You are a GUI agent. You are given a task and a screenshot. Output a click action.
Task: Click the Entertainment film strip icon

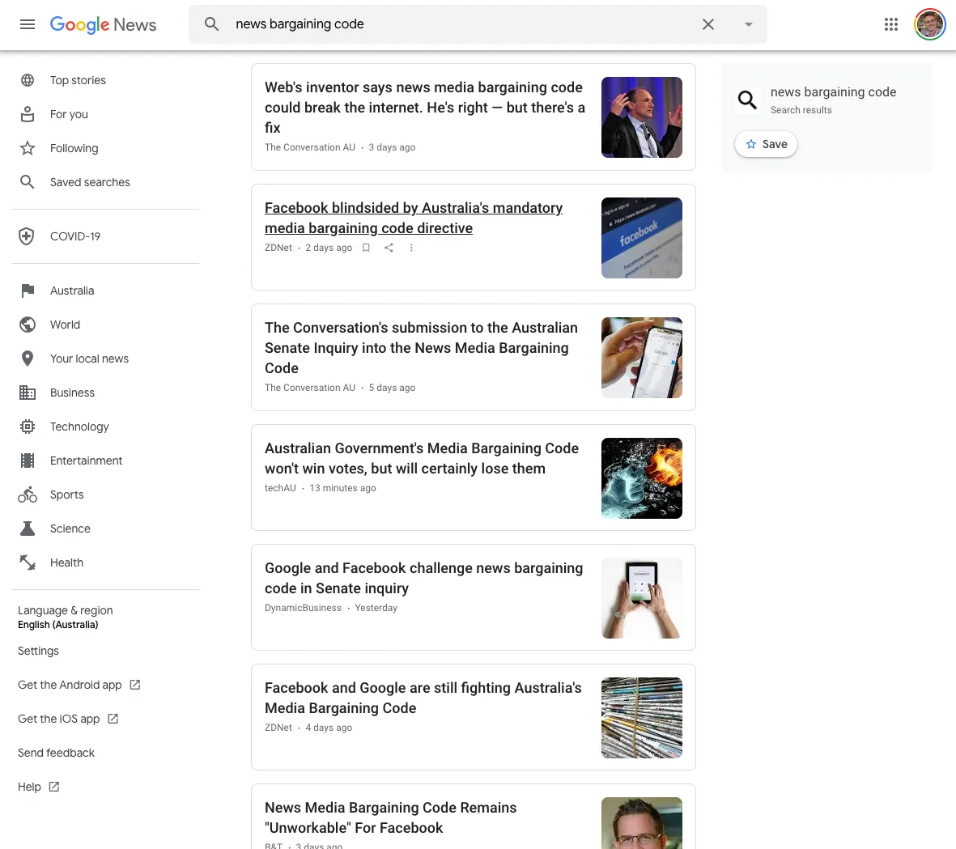(28, 461)
